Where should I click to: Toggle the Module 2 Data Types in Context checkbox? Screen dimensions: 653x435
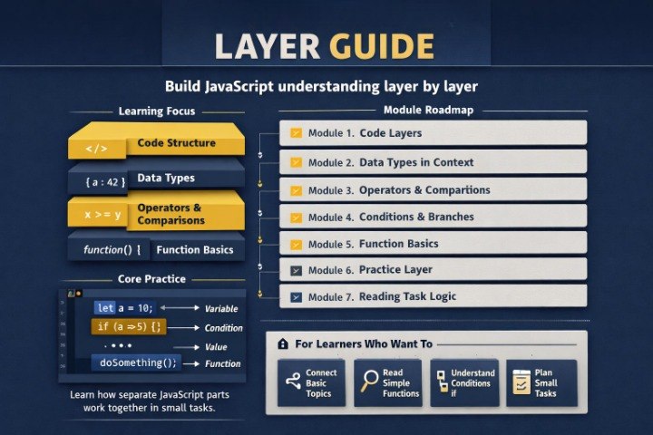[296, 162]
